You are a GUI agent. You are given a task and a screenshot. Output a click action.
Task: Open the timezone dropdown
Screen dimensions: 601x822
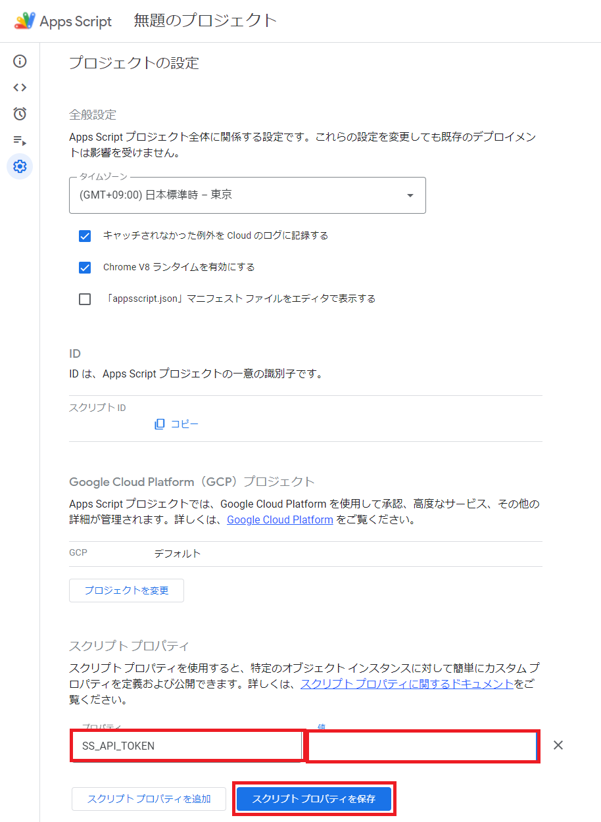click(410, 195)
